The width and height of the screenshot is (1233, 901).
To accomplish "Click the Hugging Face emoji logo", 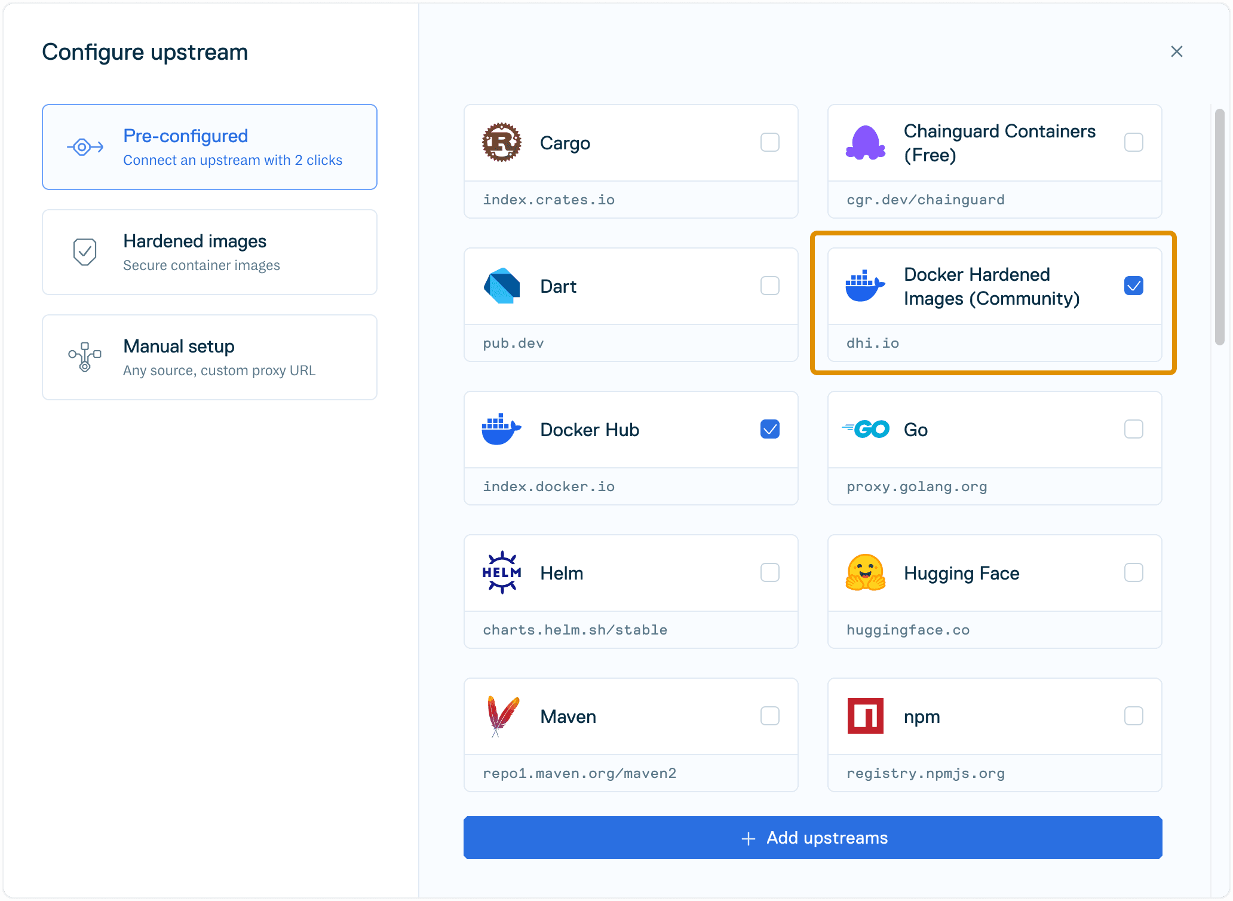I will click(865, 572).
